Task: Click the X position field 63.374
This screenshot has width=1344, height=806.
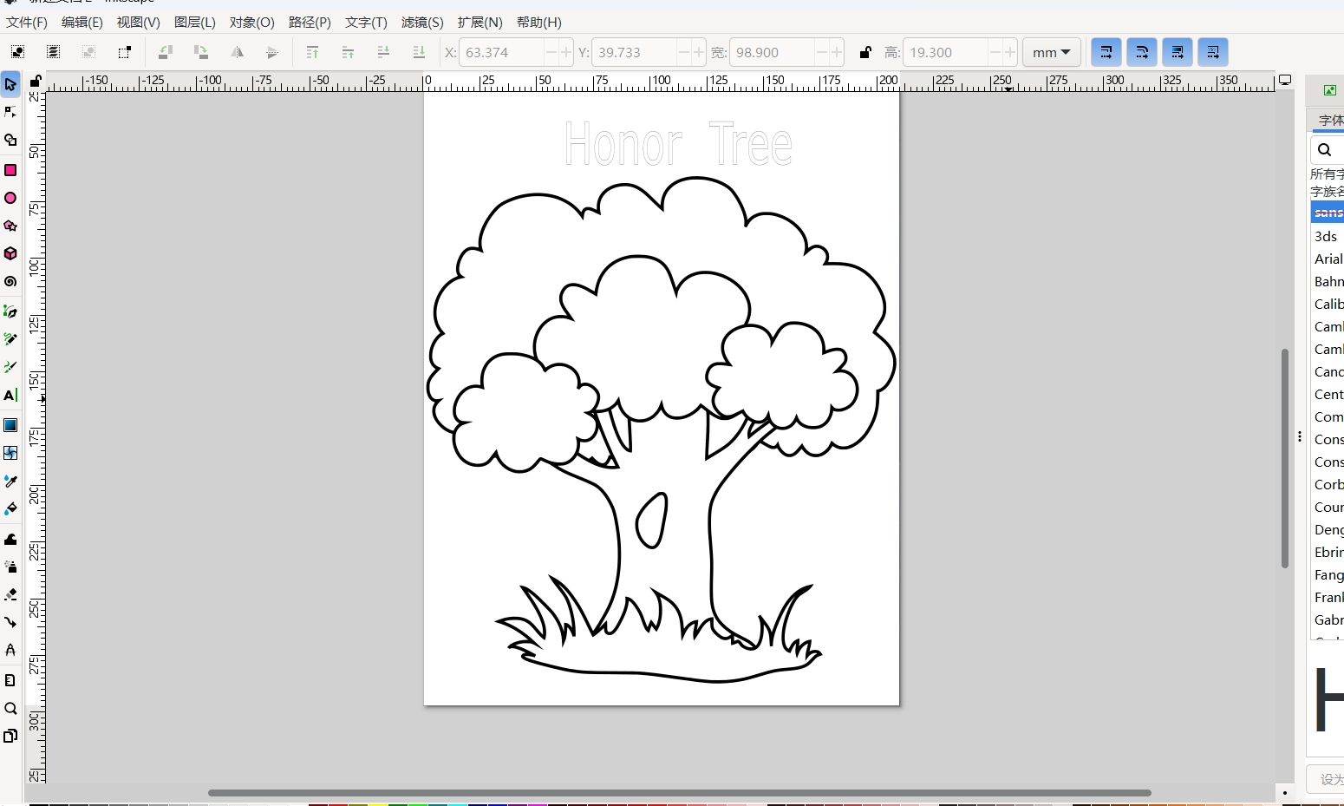Action: point(501,52)
